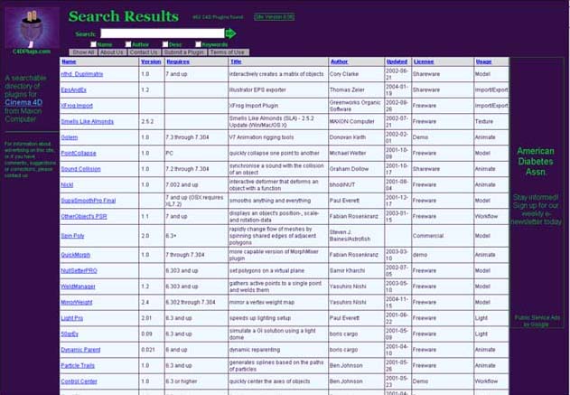
Task: Open the Nickl plugin link
Action: coord(67,184)
